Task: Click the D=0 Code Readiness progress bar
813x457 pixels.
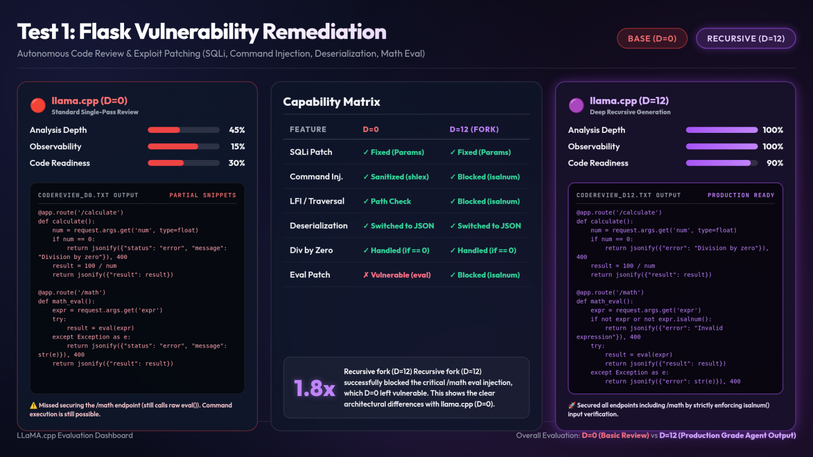Action: coord(183,163)
